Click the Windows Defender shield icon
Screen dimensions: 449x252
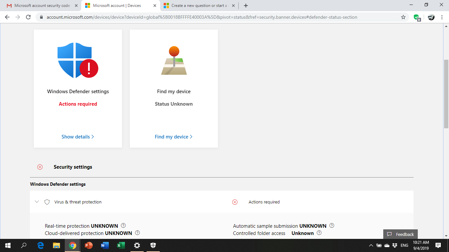coord(78,60)
